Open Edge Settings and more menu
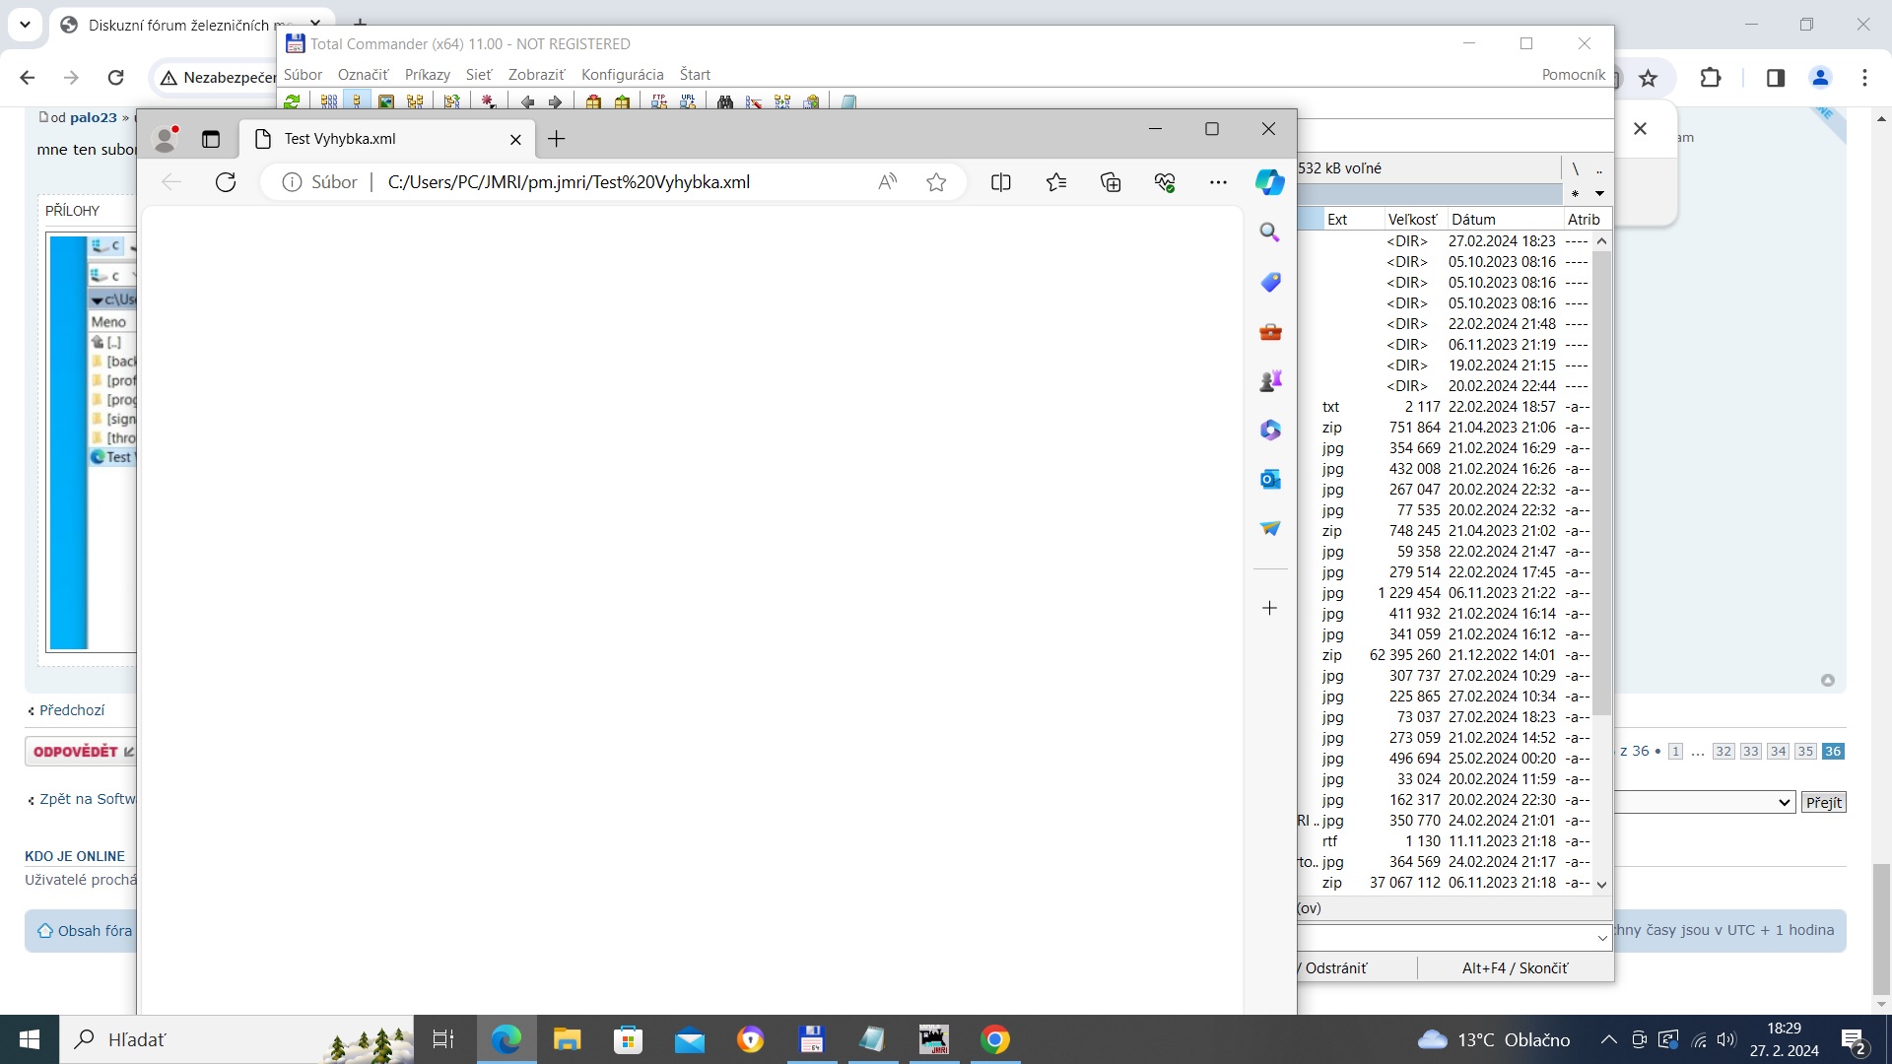 (x=1218, y=182)
